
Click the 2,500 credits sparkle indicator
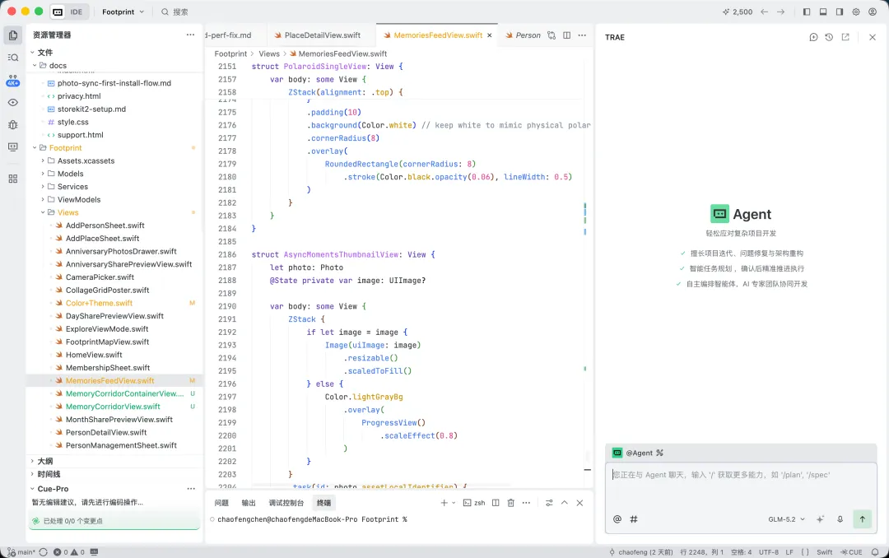pos(737,12)
